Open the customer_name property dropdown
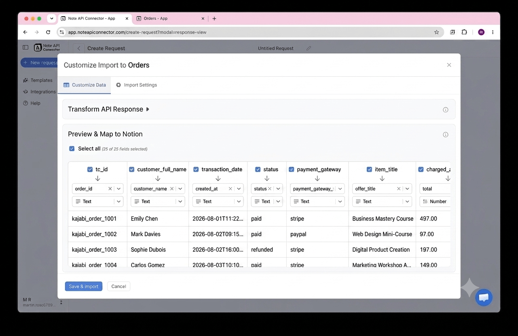The height and width of the screenshot is (336, 518). pos(180,189)
